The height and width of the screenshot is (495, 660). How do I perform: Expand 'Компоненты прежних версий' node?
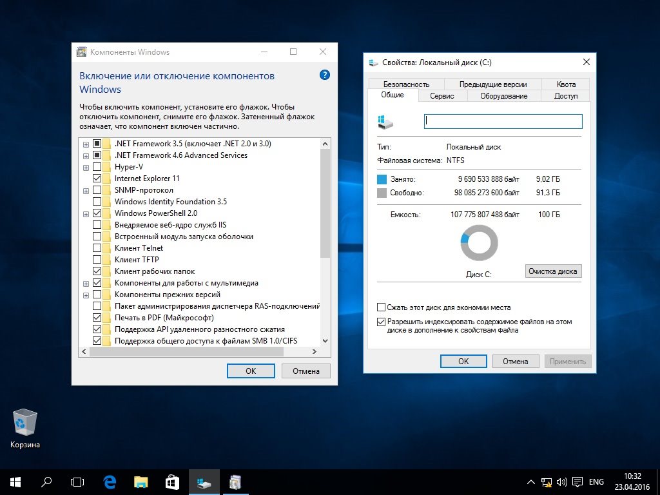[x=86, y=295]
